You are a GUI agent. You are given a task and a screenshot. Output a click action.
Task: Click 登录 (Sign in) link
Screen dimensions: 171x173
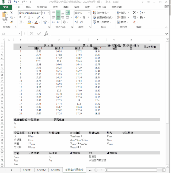(x=167, y=7)
